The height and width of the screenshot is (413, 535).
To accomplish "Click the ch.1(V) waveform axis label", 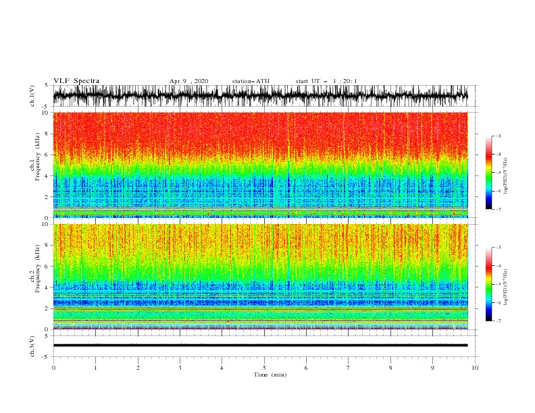I will point(32,96).
